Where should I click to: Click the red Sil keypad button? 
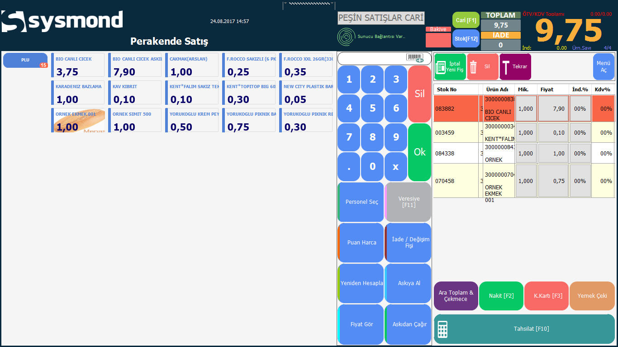click(419, 94)
